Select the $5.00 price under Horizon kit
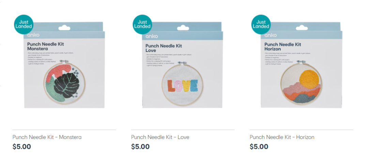Viewport: 368px width, 160px height. (259, 147)
